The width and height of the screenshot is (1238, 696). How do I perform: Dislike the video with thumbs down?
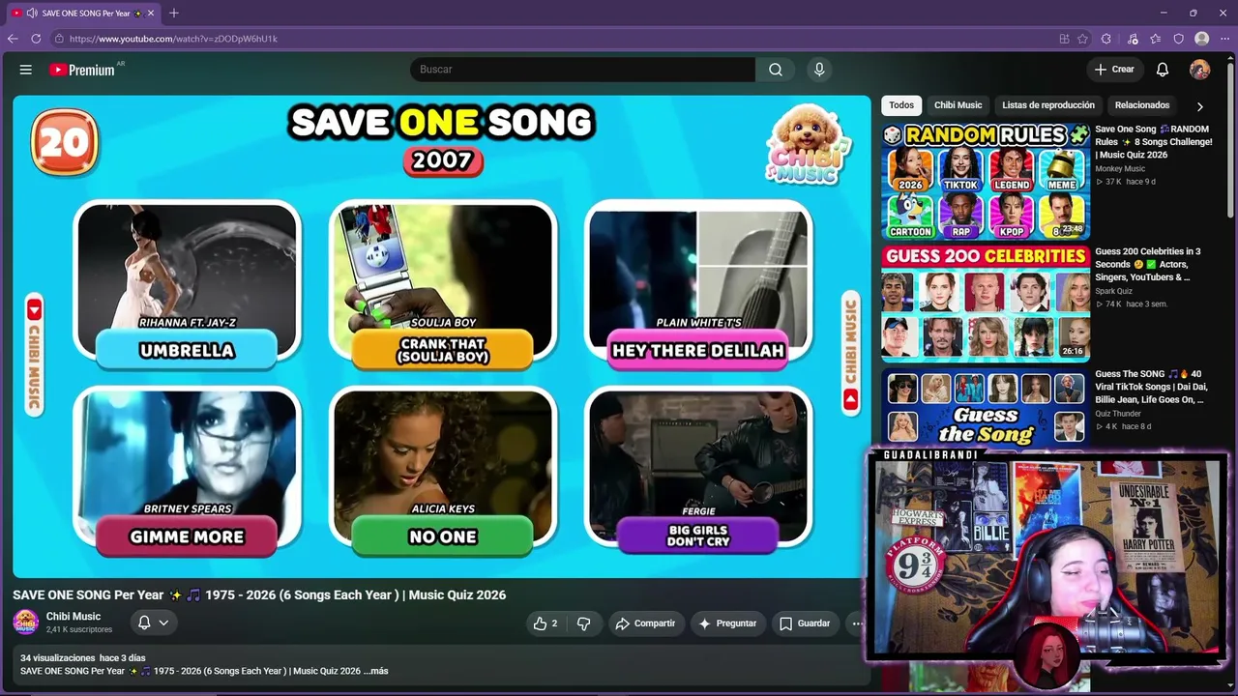click(583, 623)
